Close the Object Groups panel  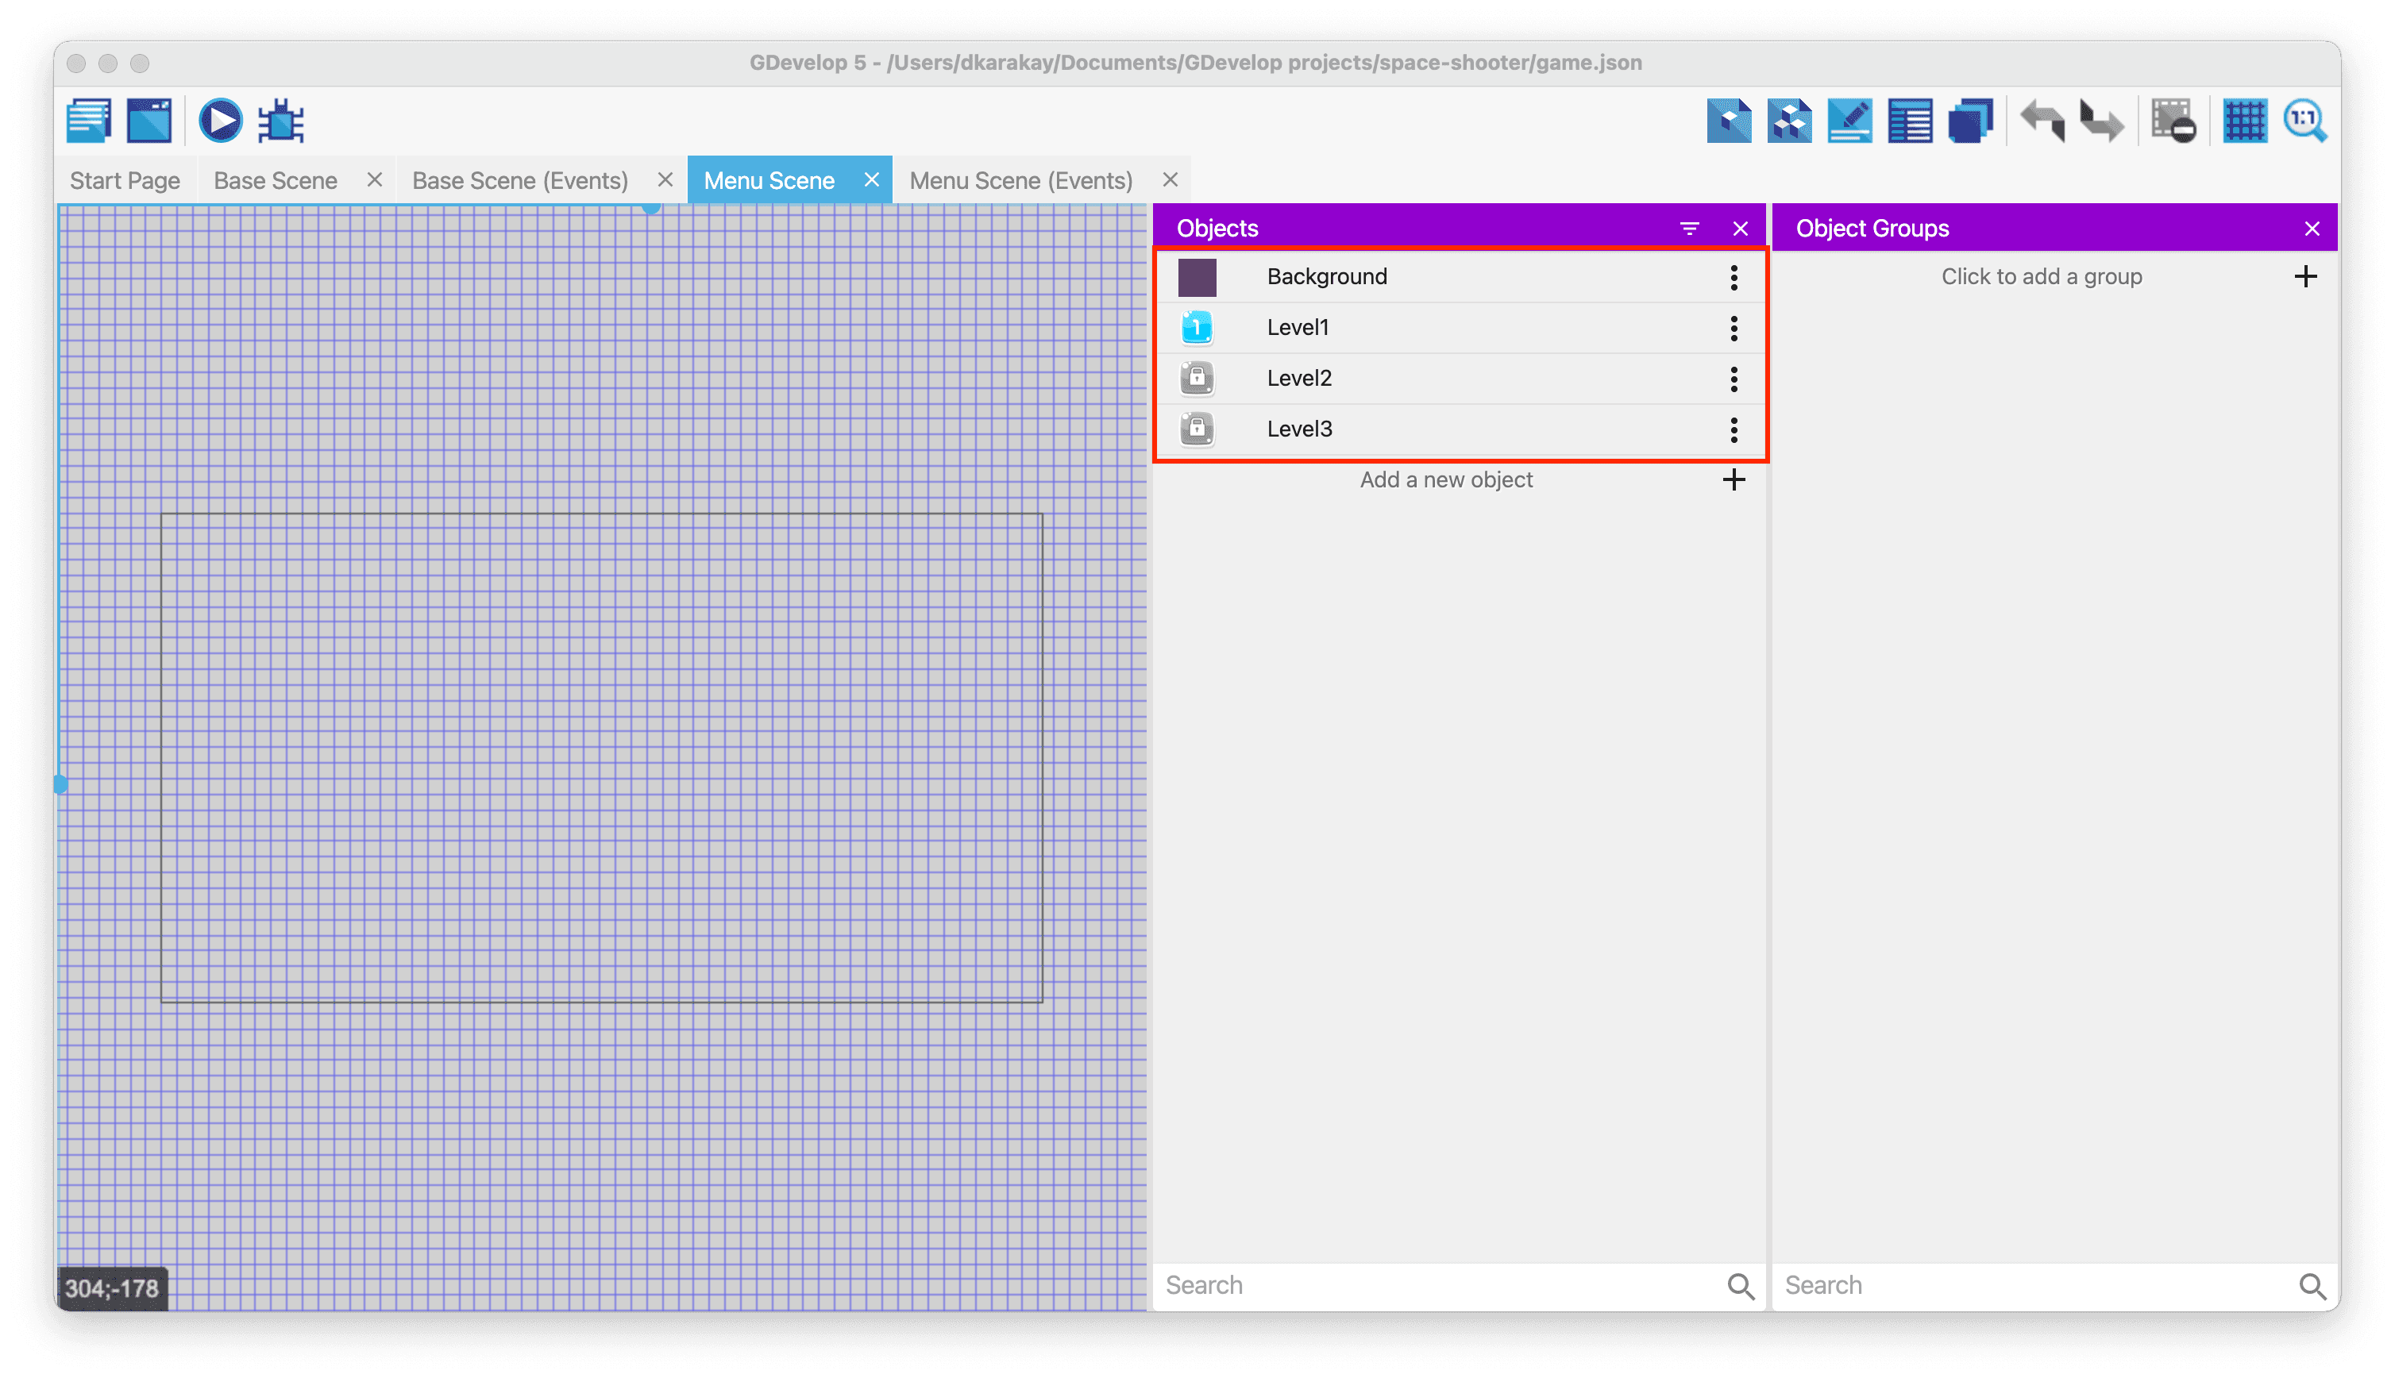pos(2312,228)
